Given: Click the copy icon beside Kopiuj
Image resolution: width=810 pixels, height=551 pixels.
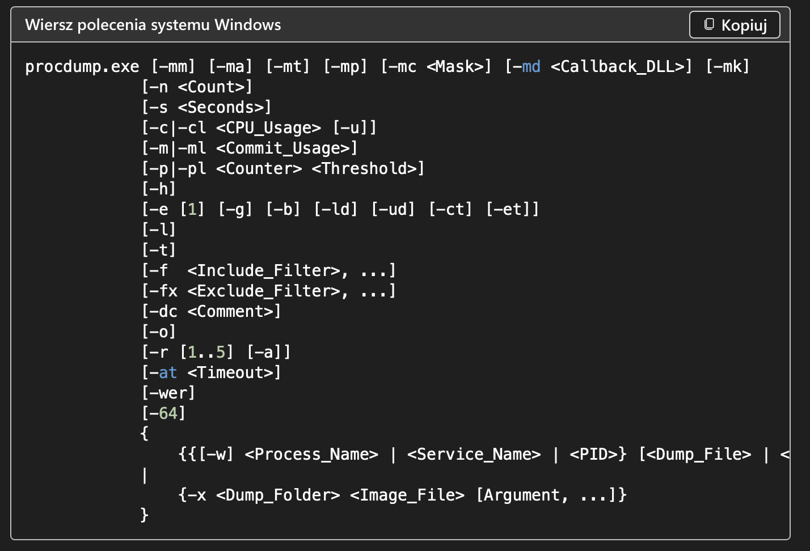Looking at the screenshot, I should point(709,24).
